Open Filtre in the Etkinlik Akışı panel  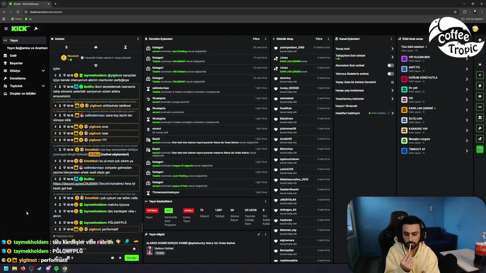(x=319, y=39)
